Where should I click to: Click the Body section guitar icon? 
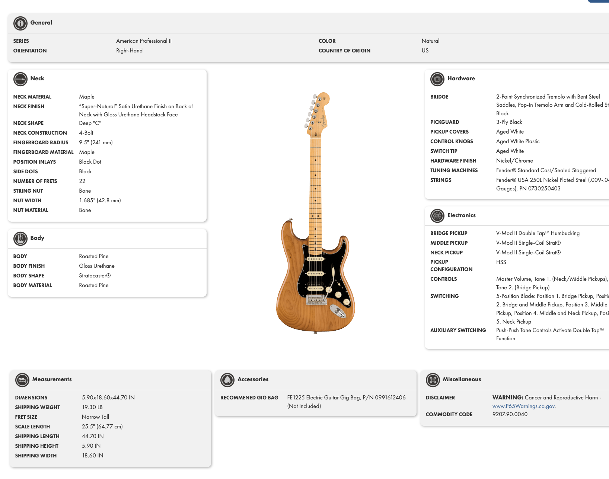[x=20, y=238]
